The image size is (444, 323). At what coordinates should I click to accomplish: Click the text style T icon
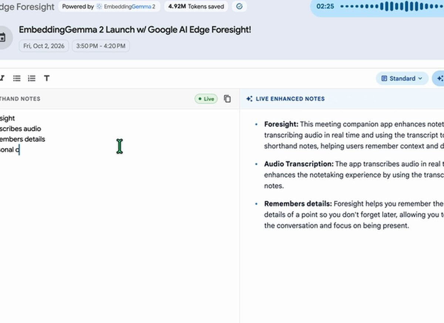tap(47, 78)
